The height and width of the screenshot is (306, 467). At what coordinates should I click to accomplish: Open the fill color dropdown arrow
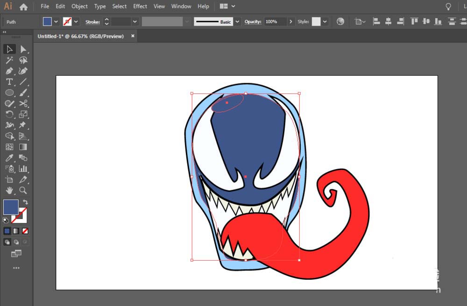click(56, 22)
